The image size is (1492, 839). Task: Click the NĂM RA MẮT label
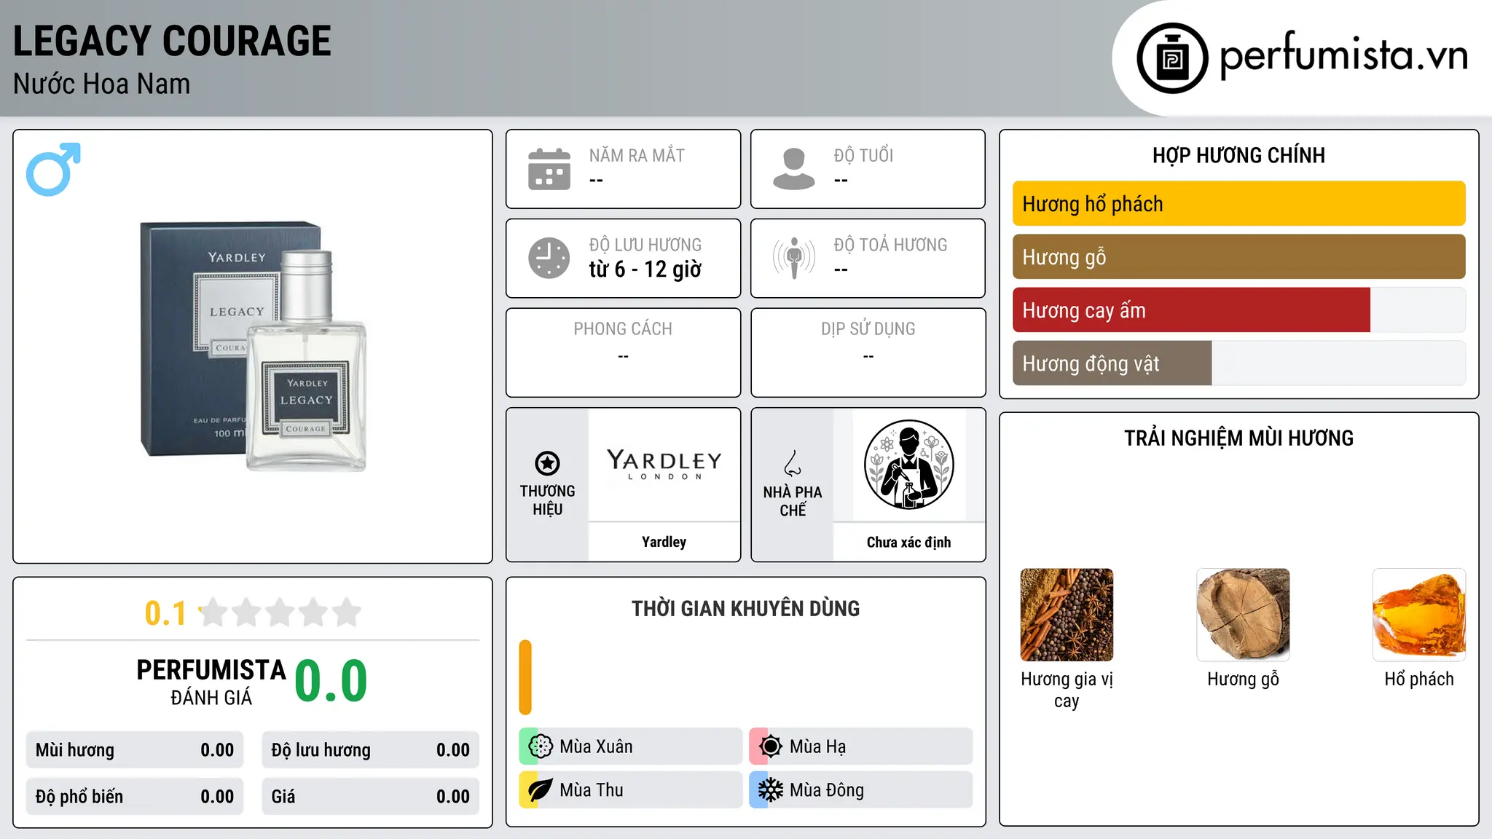pos(637,155)
